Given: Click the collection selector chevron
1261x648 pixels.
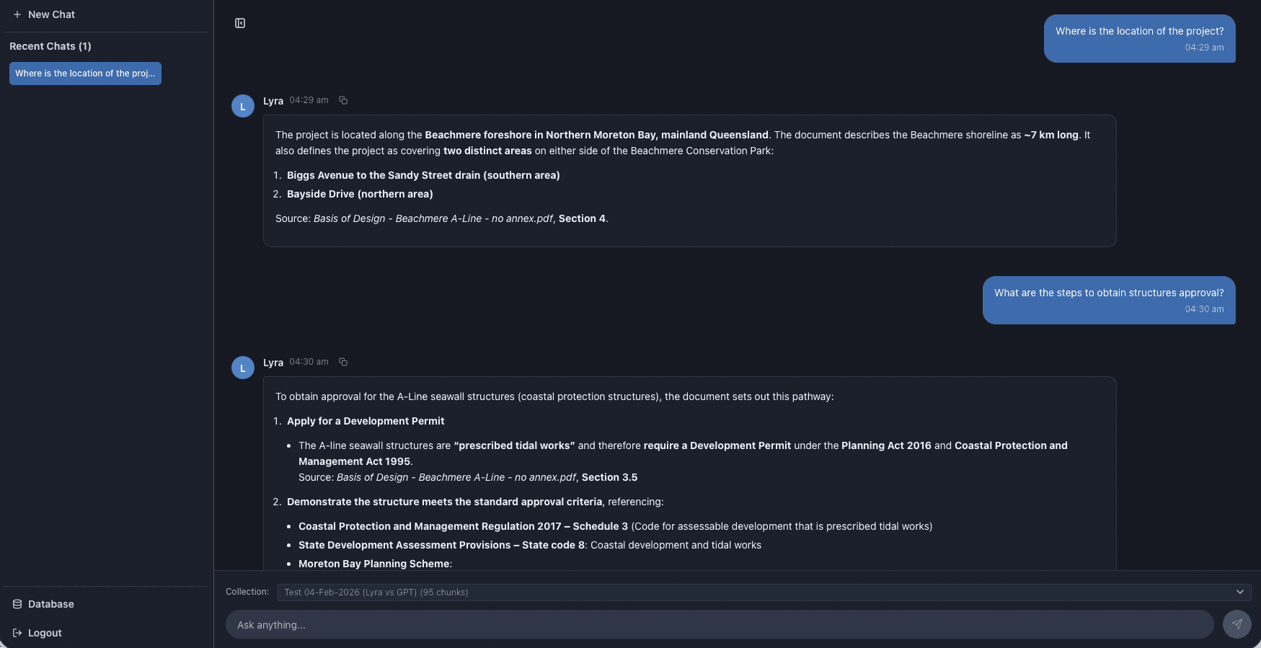Looking at the screenshot, I should (x=1241, y=592).
